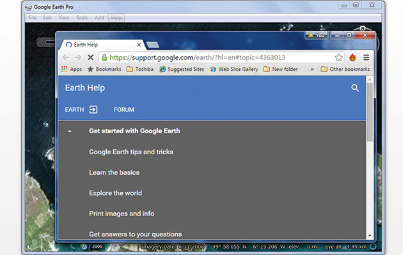The height and width of the screenshot is (255, 403).
Task: Click the page vertical scrollbar thumb
Action: pyautogui.click(x=370, y=112)
